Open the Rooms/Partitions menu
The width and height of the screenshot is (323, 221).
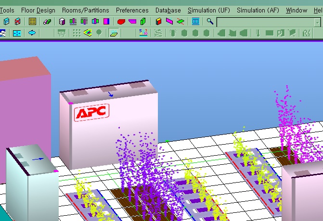pyautogui.click(x=86, y=10)
